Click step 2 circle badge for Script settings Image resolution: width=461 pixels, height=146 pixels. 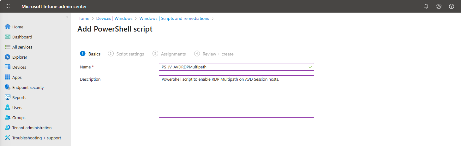click(111, 54)
